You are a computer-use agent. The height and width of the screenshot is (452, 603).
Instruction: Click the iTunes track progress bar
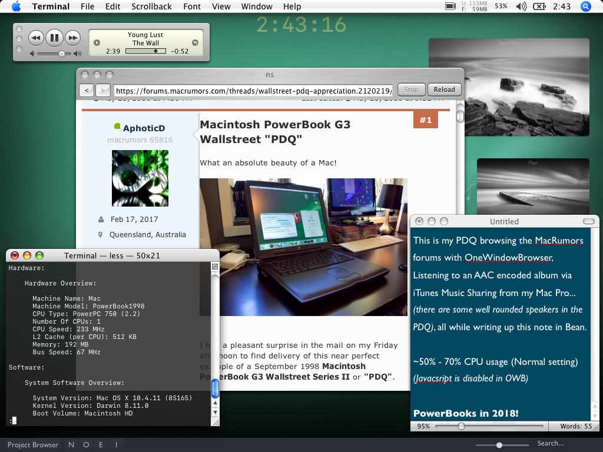pos(146,51)
